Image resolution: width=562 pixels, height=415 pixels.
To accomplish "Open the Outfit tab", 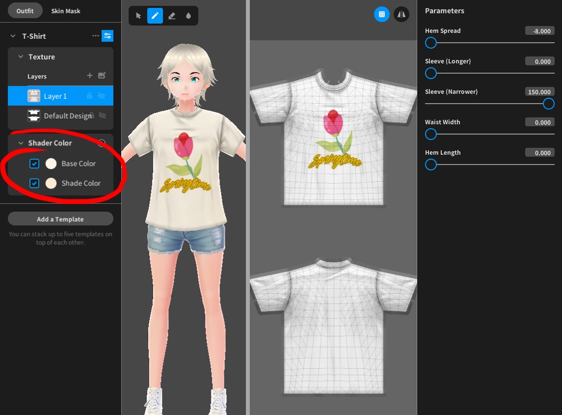I will (x=25, y=10).
